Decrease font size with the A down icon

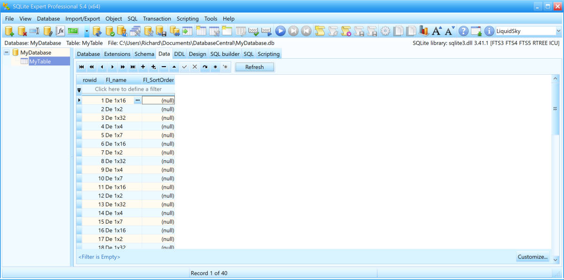[x=450, y=31]
